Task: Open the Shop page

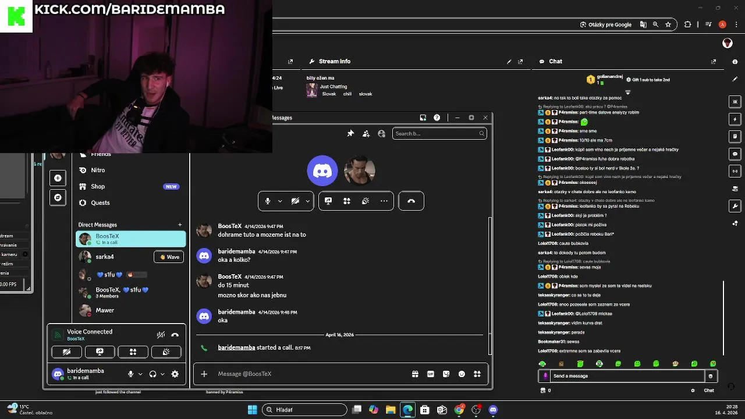Action: [x=130, y=186]
